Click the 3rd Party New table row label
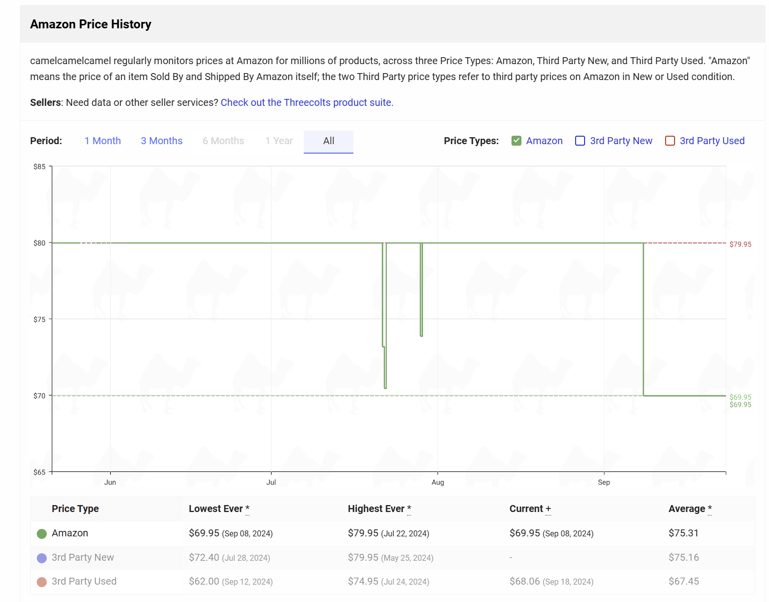 [83, 558]
